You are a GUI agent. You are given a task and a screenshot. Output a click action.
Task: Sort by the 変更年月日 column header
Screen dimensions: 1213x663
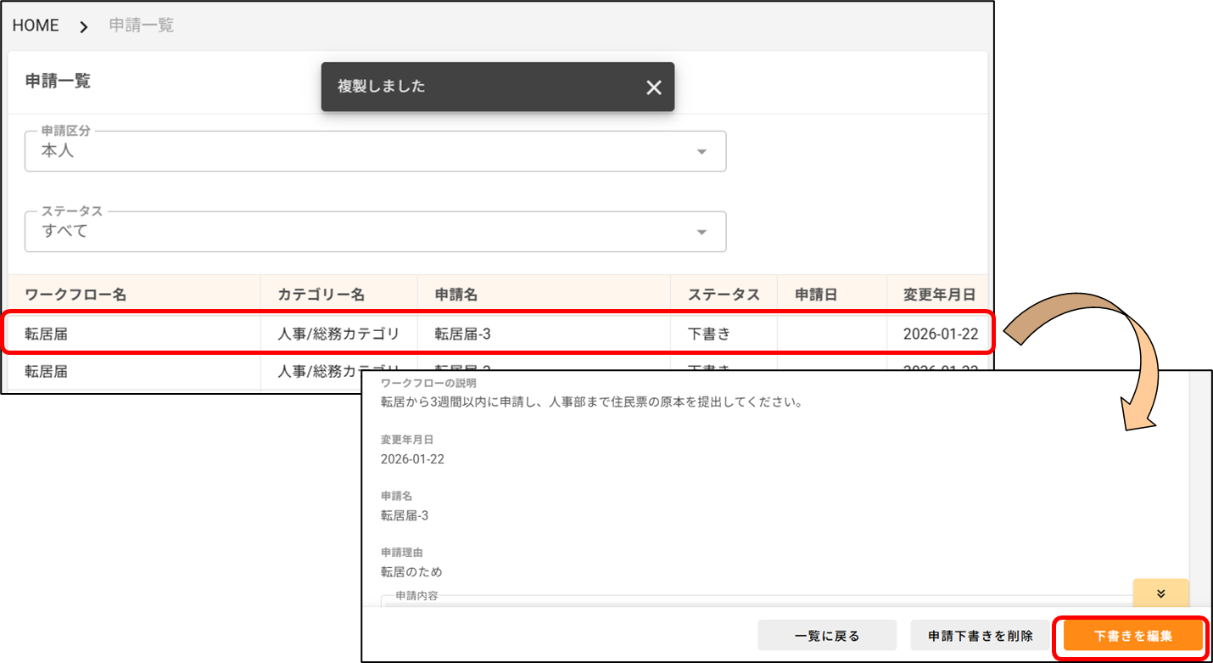click(x=939, y=295)
